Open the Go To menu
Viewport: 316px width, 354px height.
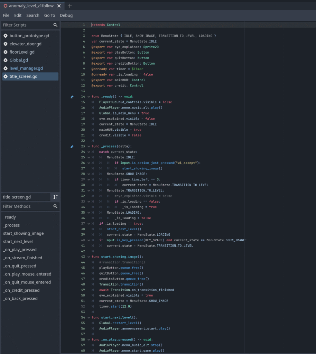tap(49, 15)
